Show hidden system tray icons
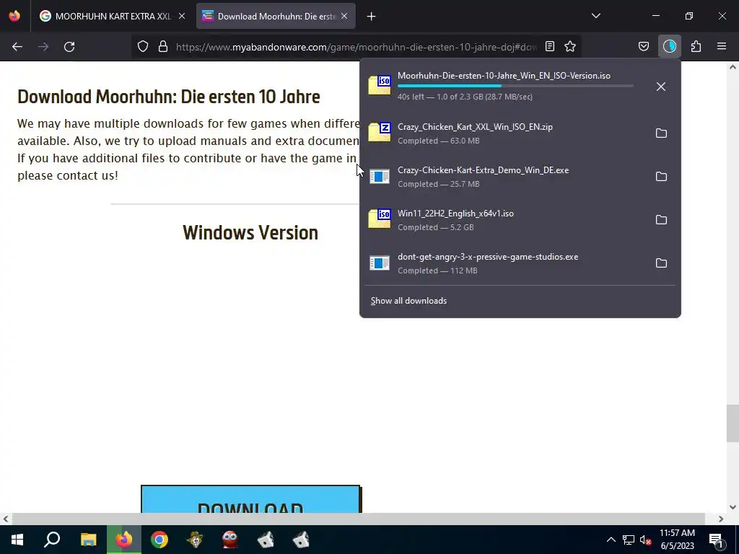The height and width of the screenshot is (554, 739). [x=611, y=540]
